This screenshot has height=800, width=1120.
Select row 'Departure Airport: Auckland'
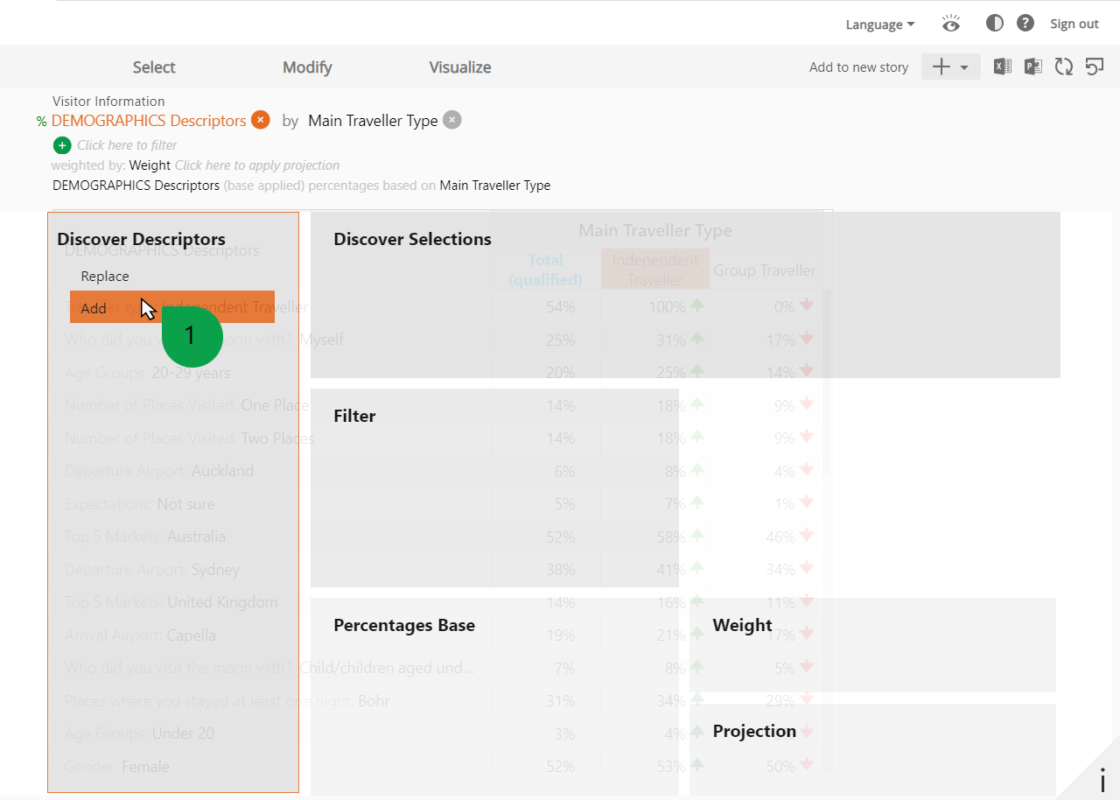click(158, 471)
